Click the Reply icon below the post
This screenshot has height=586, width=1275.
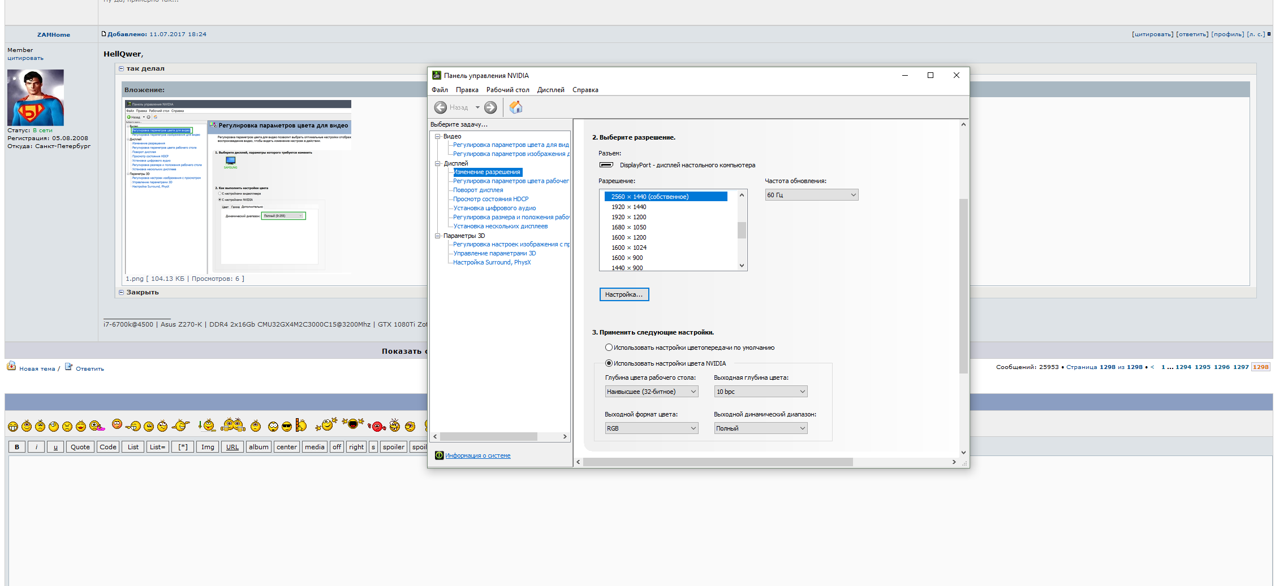[x=69, y=367]
